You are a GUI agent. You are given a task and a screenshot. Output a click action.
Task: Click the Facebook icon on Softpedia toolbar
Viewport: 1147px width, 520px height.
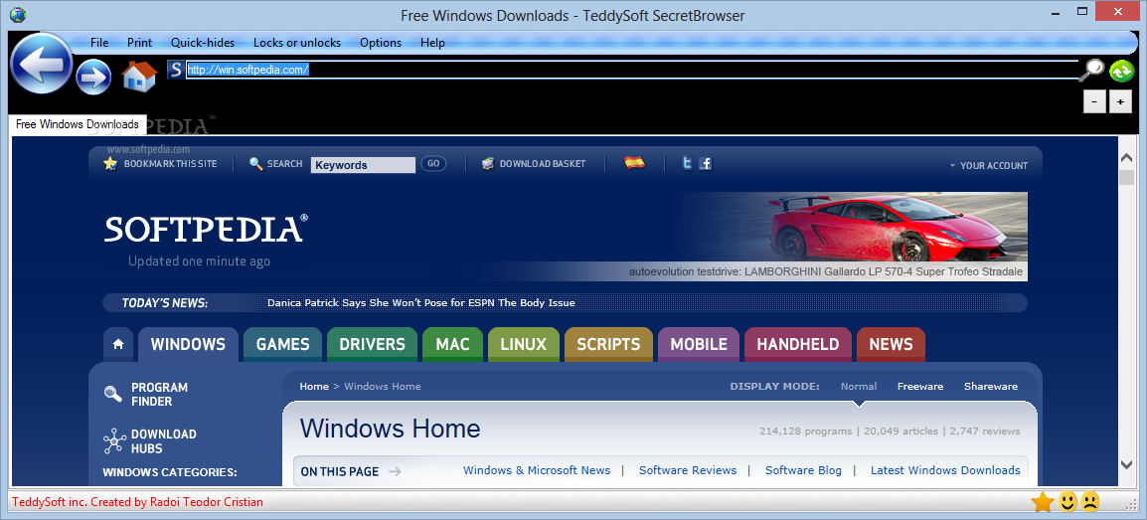(705, 164)
